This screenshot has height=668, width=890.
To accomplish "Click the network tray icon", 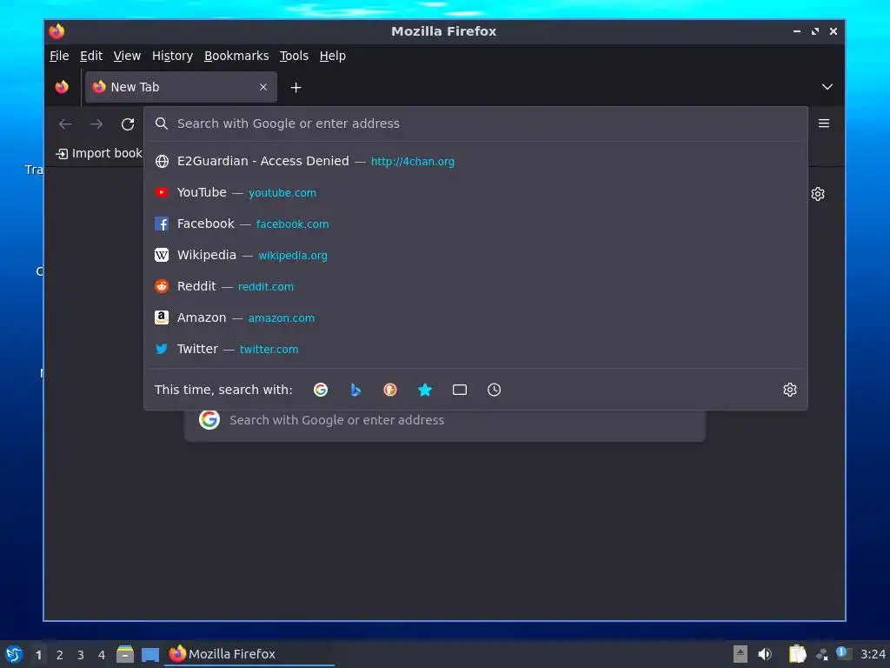I will (822, 655).
